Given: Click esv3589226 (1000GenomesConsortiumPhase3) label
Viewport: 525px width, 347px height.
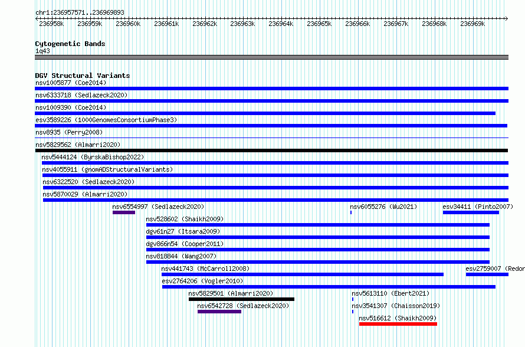Looking at the screenshot, I should pos(106,120).
